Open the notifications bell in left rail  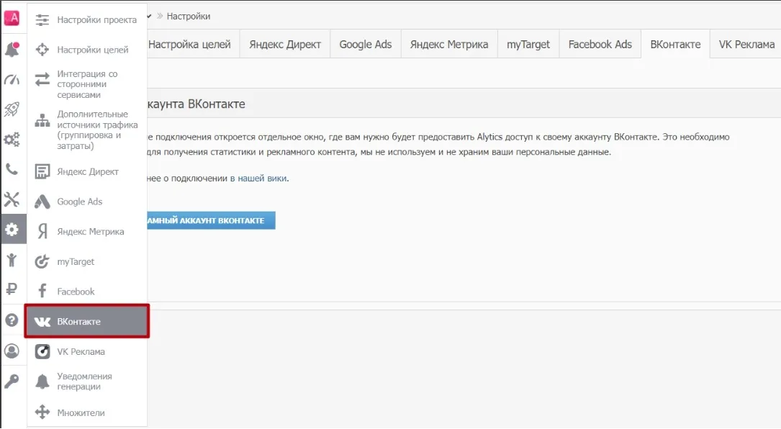pyautogui.click(x=12, y=49)
